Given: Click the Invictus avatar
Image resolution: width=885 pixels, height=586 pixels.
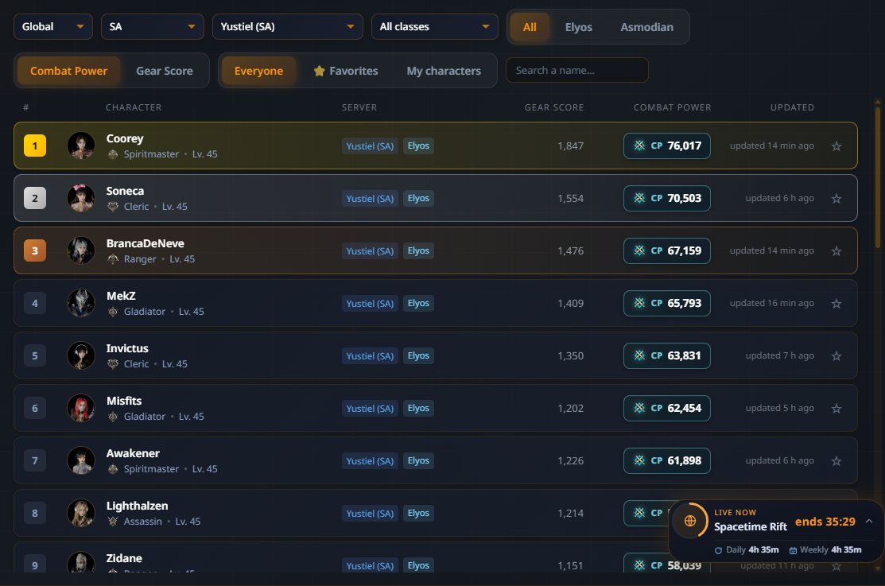Looking at the screenshot, I should pos(81,355).
